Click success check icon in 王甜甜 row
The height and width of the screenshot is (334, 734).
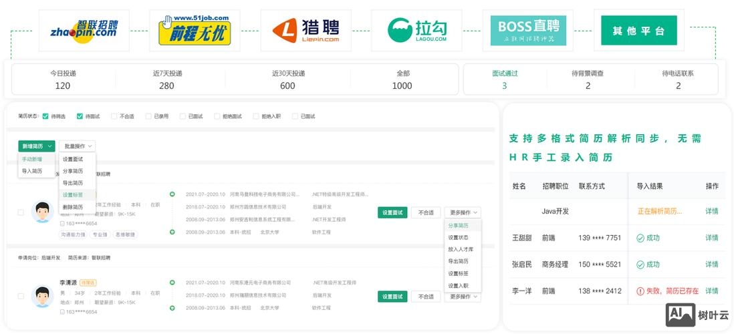click(640, 238)
